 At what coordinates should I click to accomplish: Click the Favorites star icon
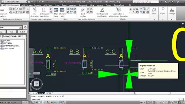[172, 2]
